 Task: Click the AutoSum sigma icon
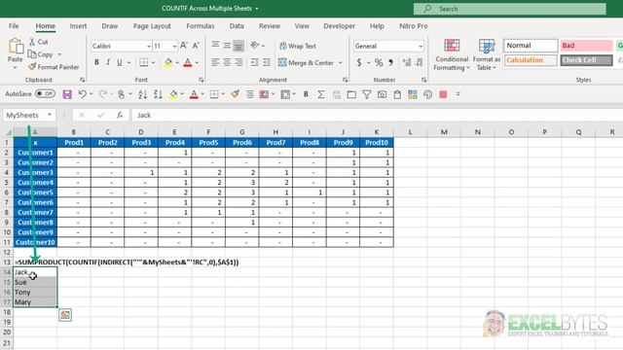coord(321,94)
